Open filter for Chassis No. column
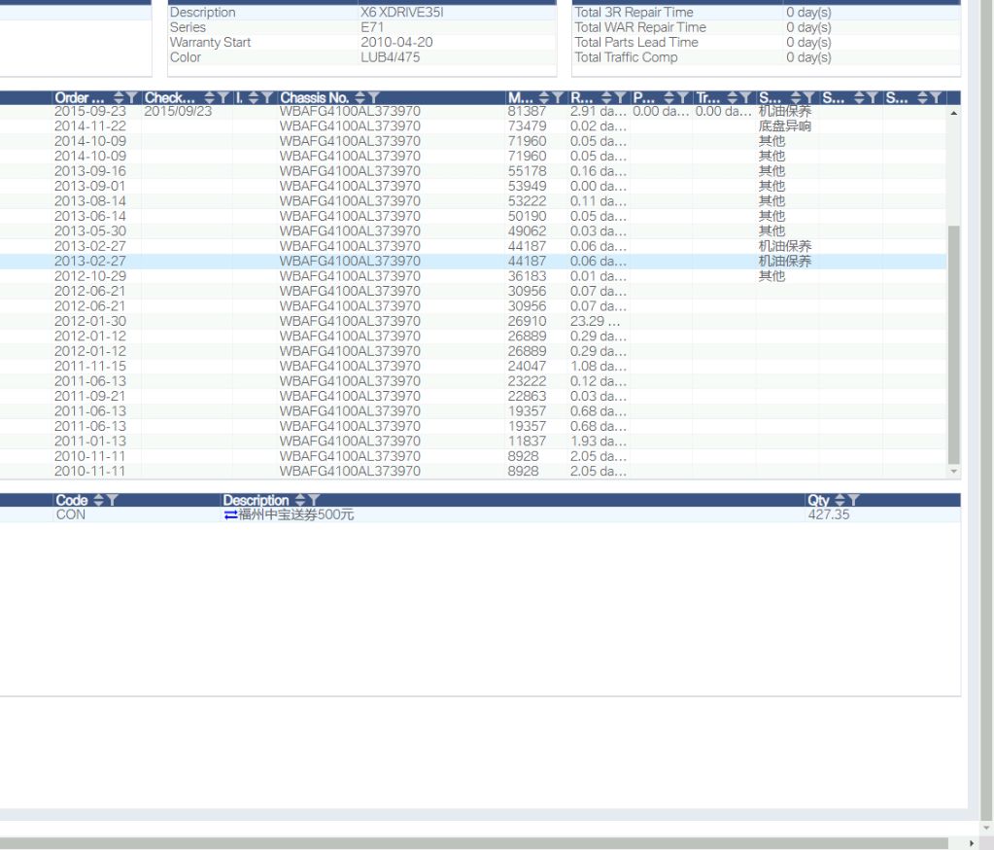Screen dimensions: 994x850 pyautogui.click(x=373, y=97)
